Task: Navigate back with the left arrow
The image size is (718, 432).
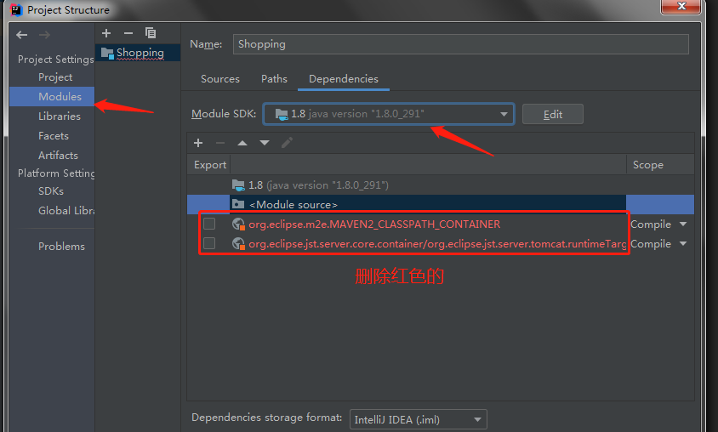Action: point(21,35)
